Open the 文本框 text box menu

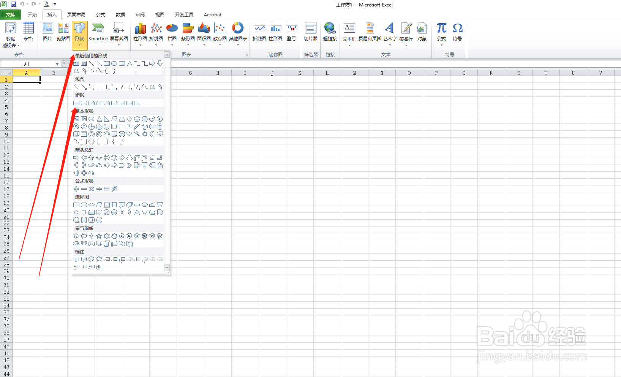349,34
